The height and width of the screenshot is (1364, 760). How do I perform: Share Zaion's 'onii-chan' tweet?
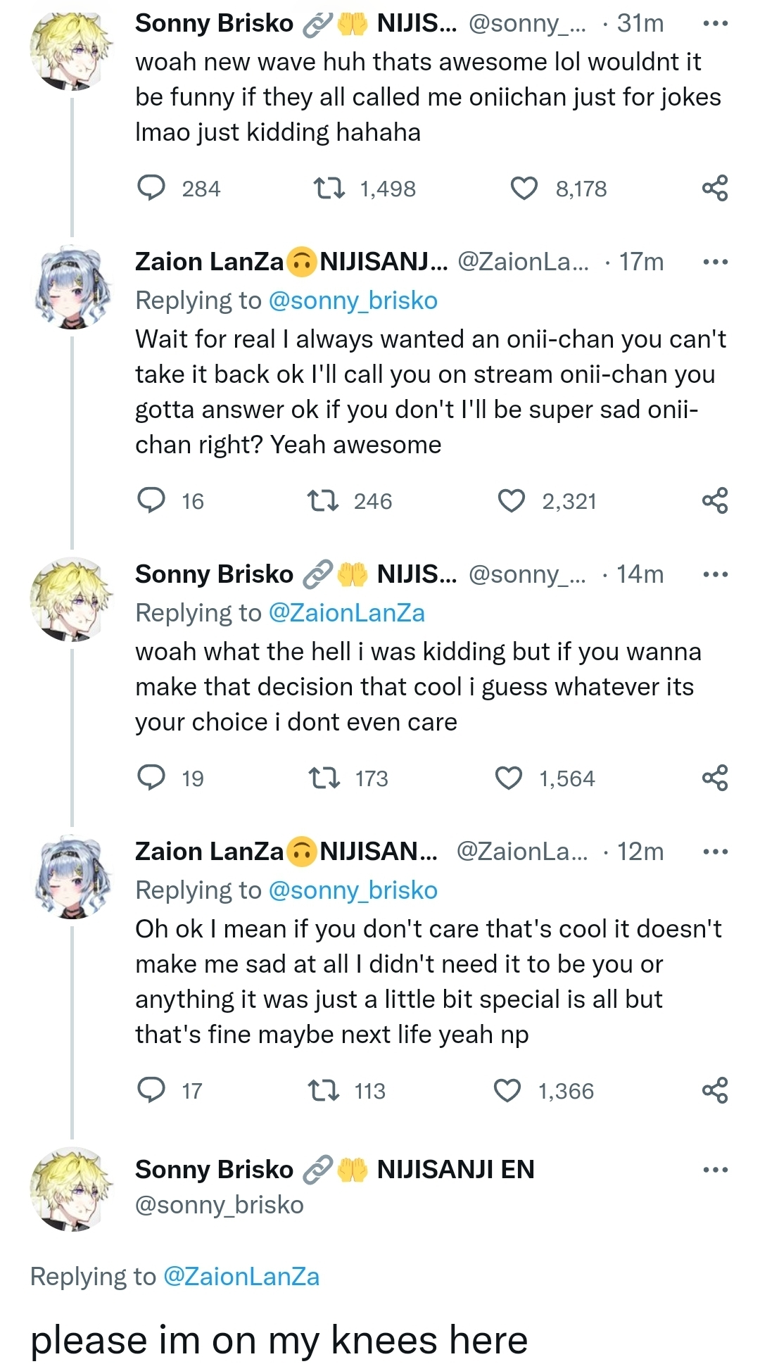pyautogui.click(x=715, y=501)
